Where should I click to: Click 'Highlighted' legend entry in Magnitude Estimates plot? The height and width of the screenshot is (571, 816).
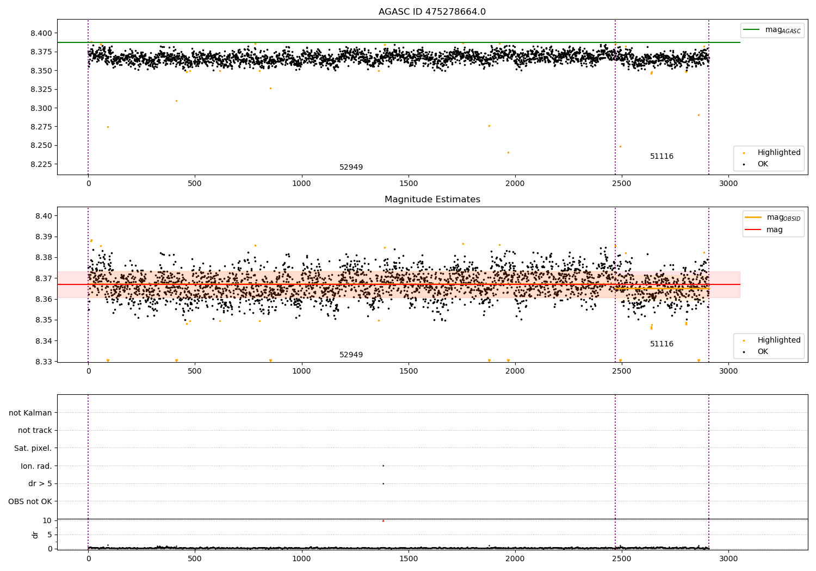point(779,340)
